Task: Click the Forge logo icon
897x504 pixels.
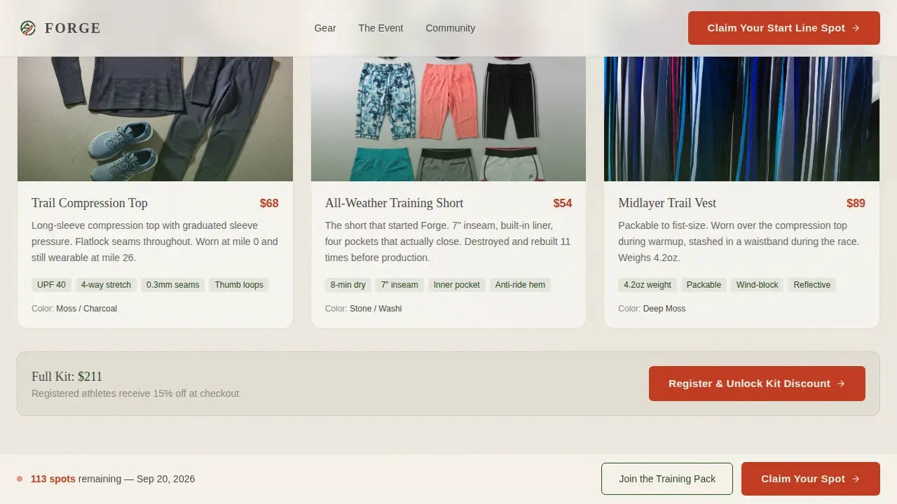Action: (28, 28)
